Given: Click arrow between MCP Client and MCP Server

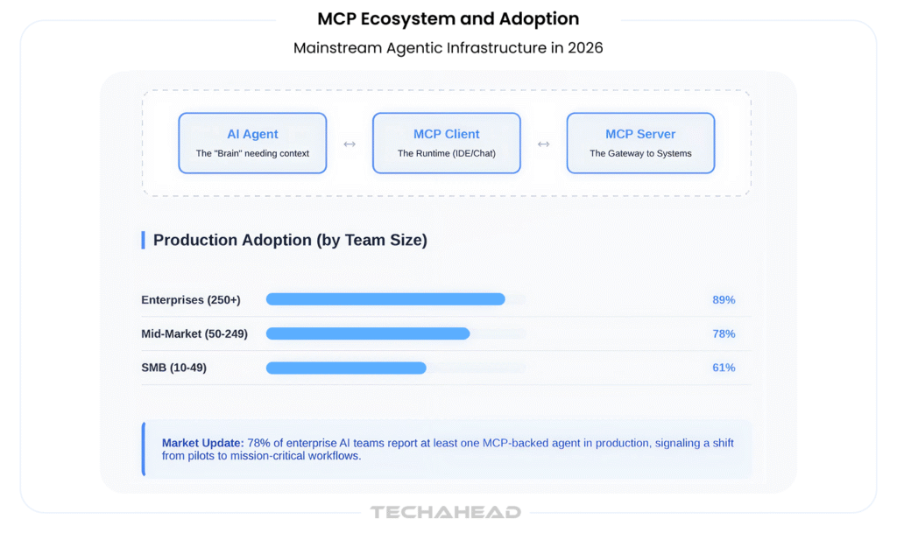Looking at the screenshot, I should pos(543,144).
